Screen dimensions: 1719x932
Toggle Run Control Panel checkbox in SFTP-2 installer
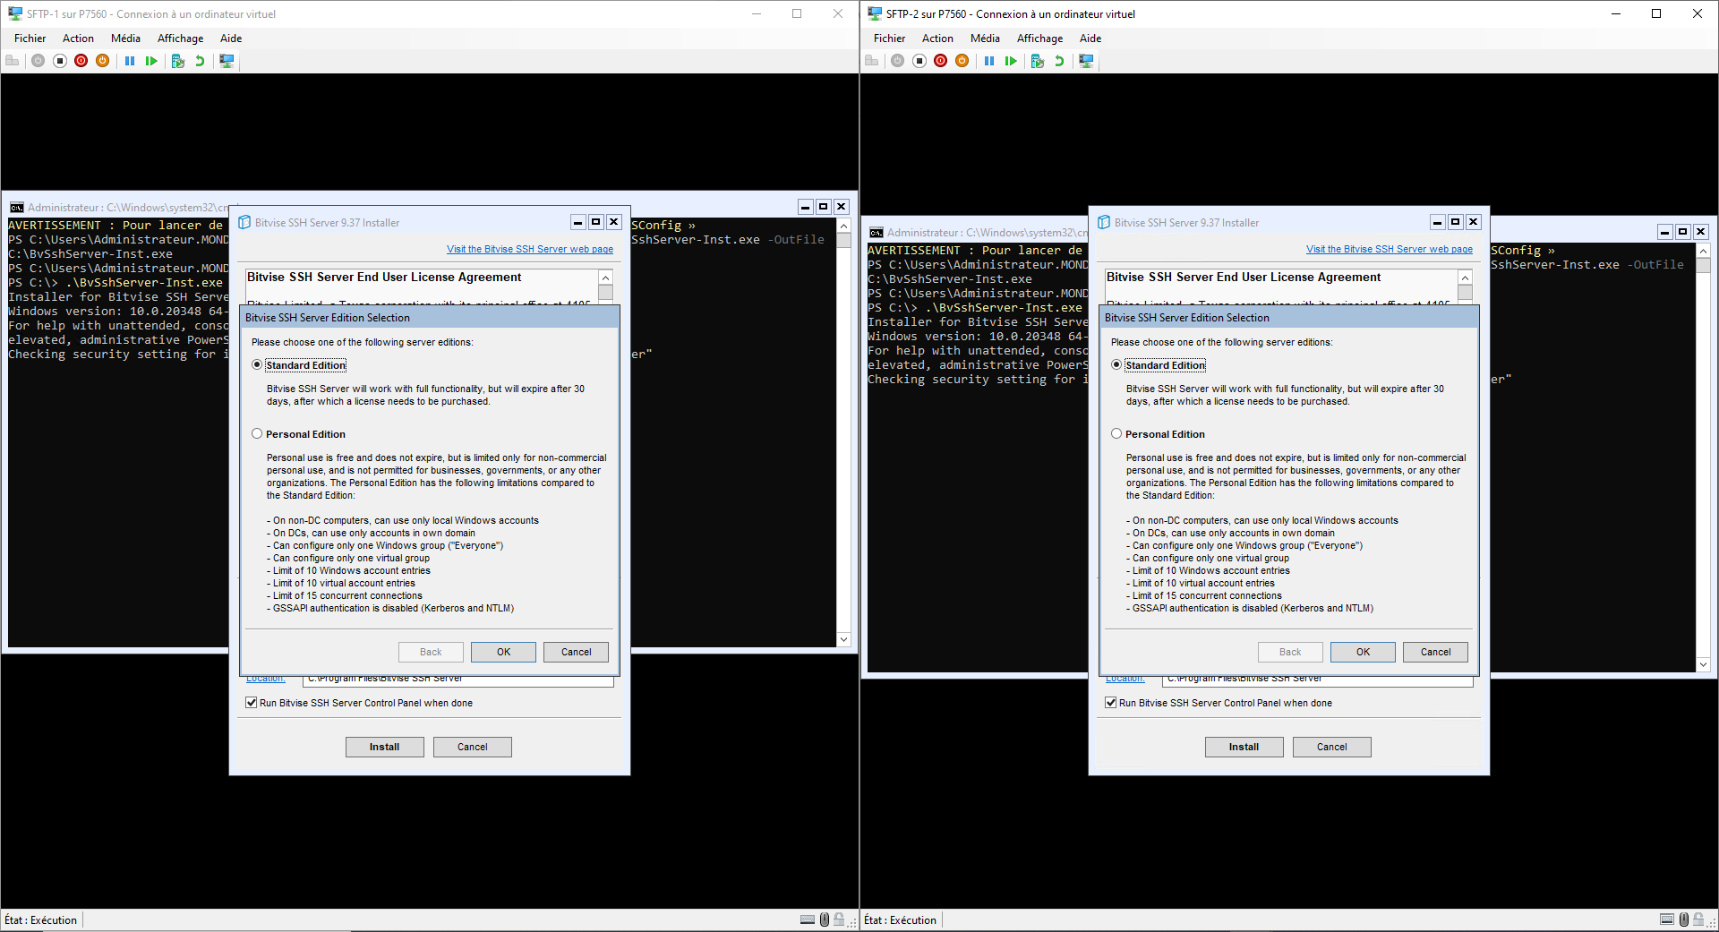click(x=1111, y=703)
